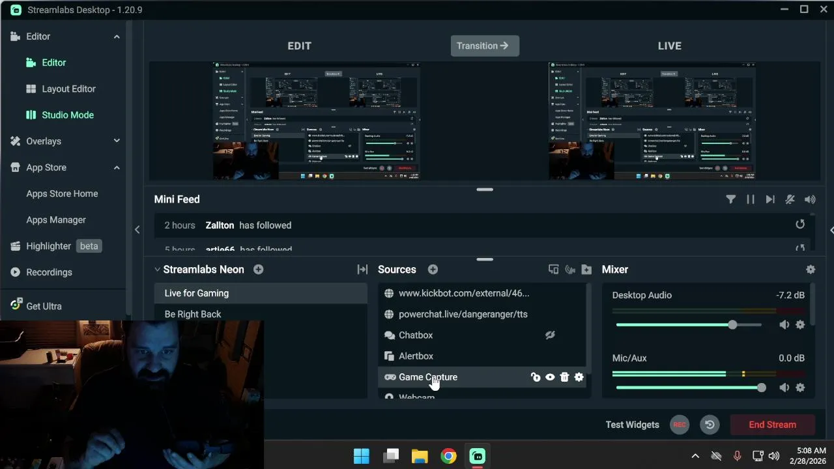
Task: Expand the Overlays sidebar section
Action: coord(117,141)
